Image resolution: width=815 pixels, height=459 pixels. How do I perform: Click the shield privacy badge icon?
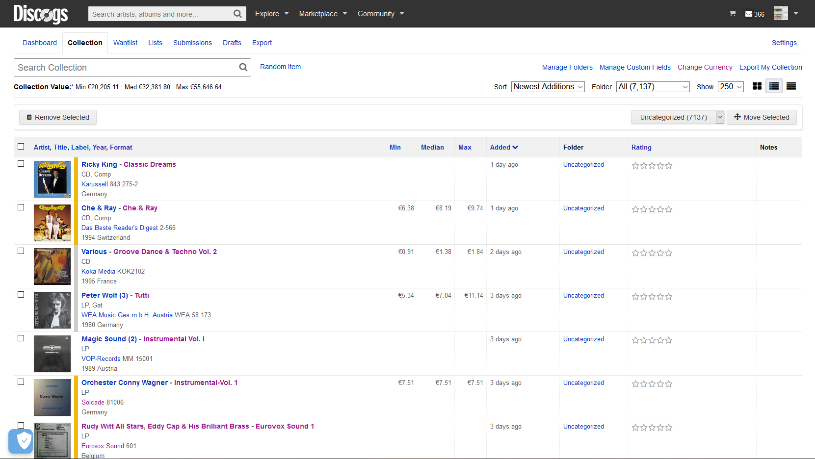tap(21, 441)
